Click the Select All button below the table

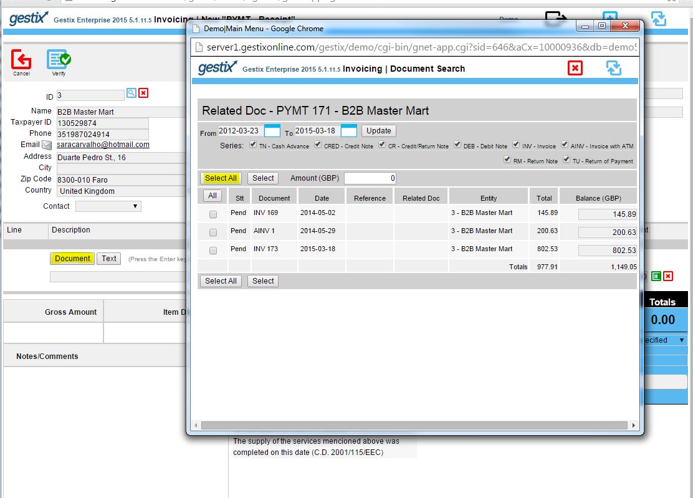pos(221,281)
